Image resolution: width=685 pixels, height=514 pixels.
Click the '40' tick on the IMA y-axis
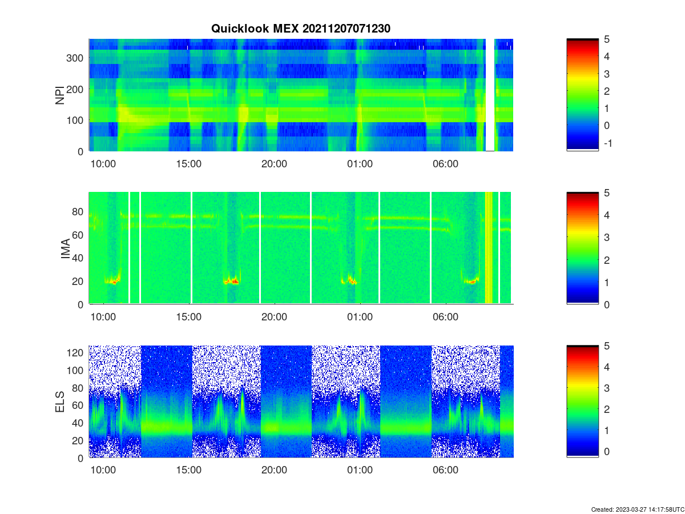(78, 258)
